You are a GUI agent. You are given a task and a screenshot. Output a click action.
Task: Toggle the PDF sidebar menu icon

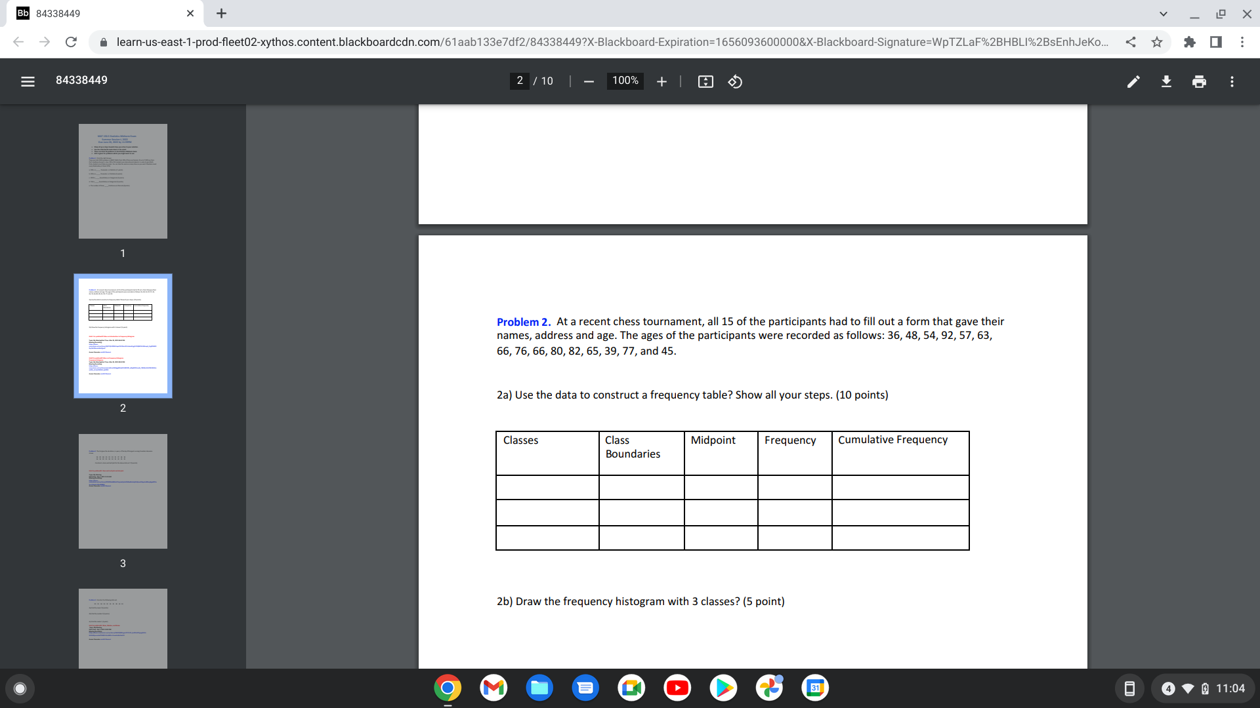pos(28,81)
